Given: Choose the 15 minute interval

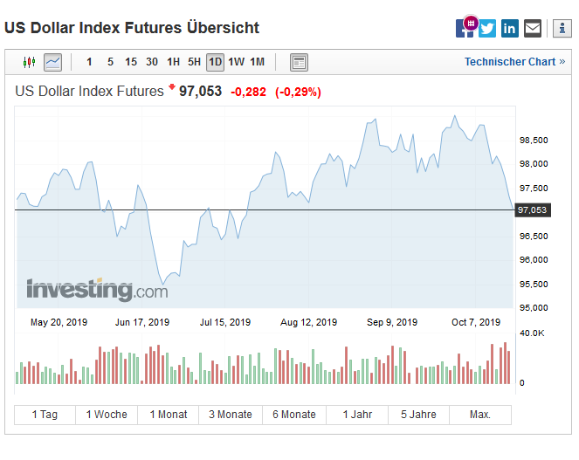Looking at the screenshot, I should click(131, 62).
